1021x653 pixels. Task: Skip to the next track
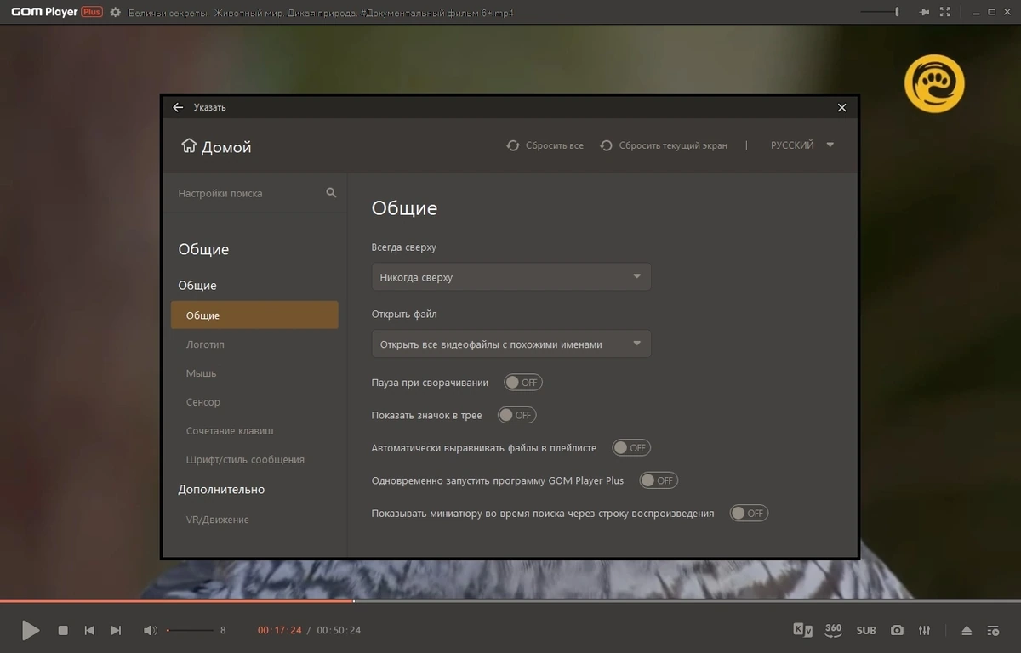click(x=116, y=630)
